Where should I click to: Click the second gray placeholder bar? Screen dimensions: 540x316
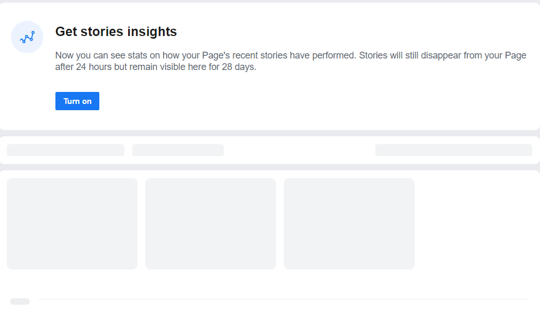pos(178,150)
